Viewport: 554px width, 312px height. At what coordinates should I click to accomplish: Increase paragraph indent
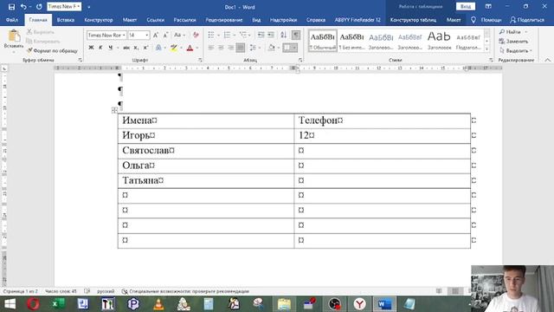point(271,35)
